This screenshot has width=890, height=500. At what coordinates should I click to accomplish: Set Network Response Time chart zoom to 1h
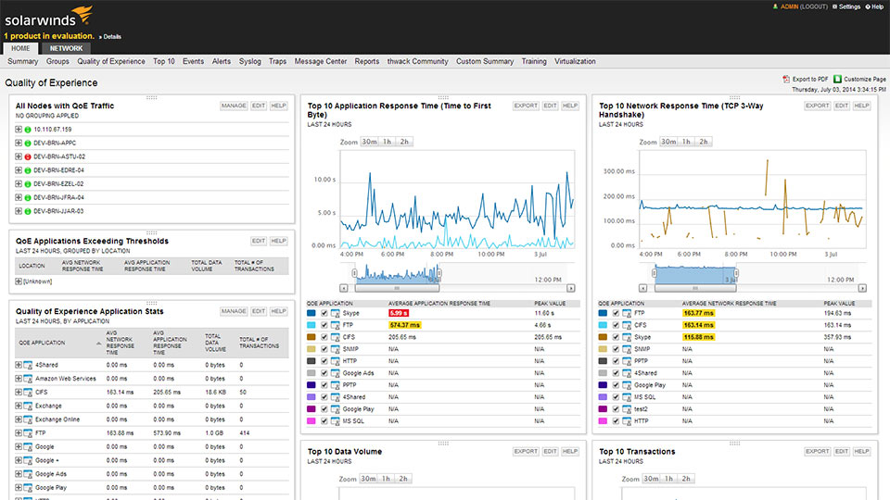click(x=685, y=142)
